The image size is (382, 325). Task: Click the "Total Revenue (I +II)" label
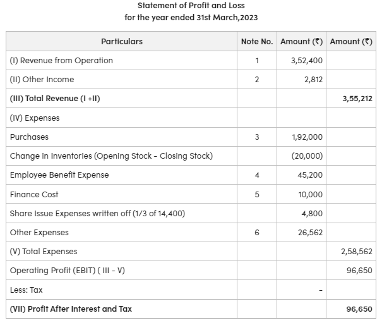click(56, 99)
